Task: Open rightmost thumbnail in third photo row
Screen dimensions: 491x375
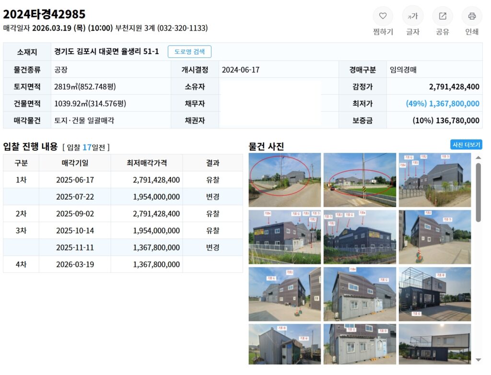Action: (x=434, y=294)
